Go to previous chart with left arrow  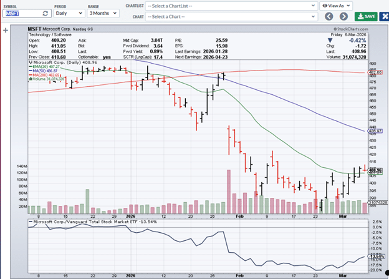(x=329, y=17)
